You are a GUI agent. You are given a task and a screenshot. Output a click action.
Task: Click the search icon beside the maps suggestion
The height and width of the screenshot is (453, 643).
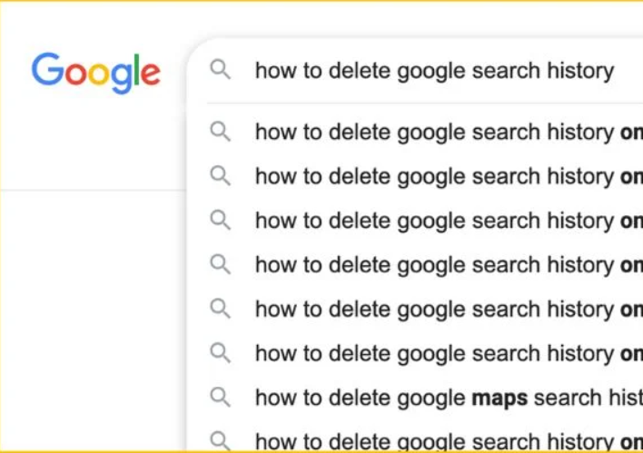(220, 398)
